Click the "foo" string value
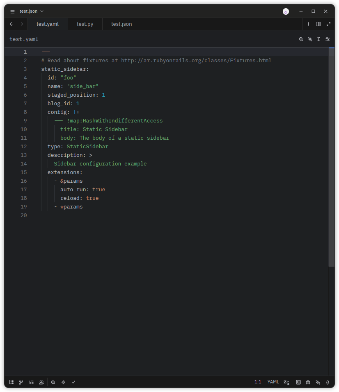 (x=68, y=78)
